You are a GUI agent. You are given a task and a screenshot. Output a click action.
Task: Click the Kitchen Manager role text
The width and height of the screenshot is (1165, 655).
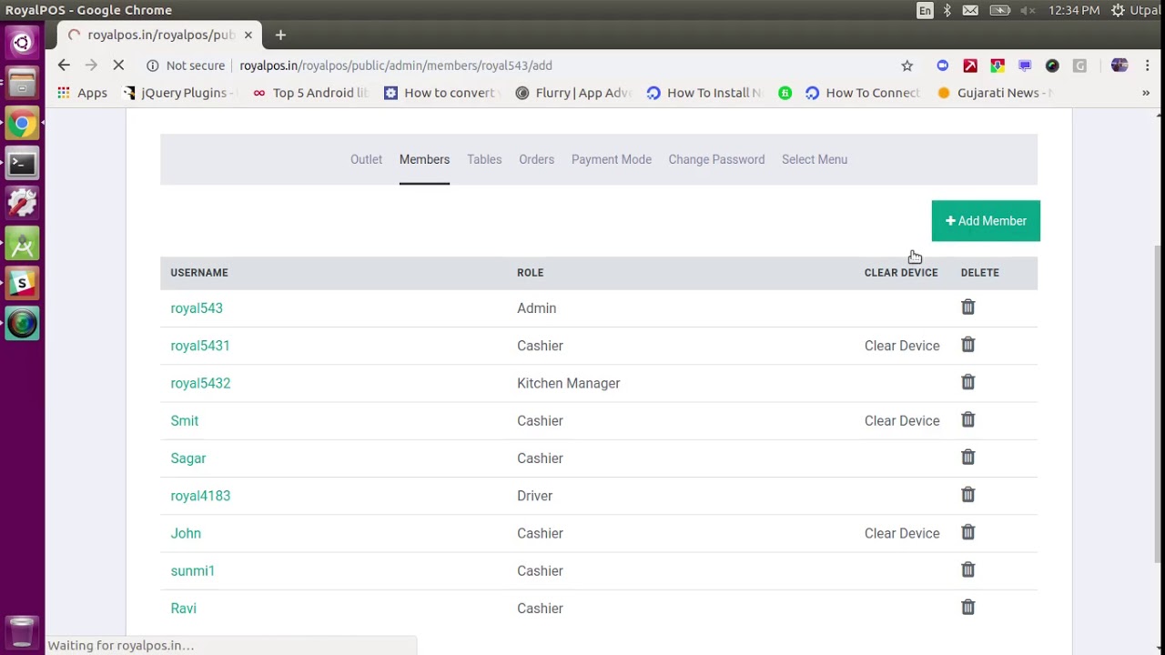tap(569, 383)
